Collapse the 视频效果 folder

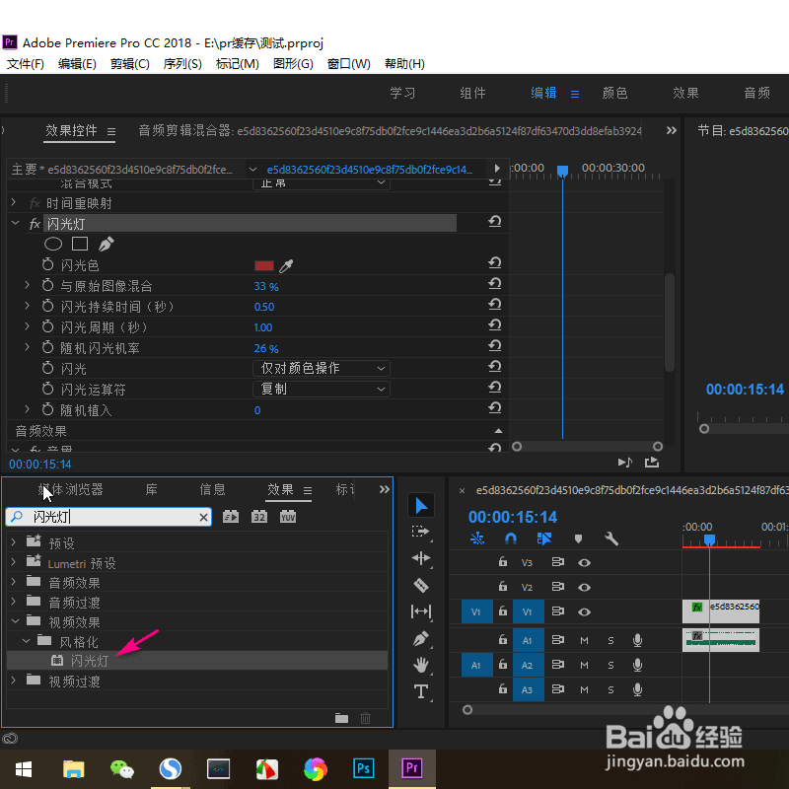click(15, 621)
